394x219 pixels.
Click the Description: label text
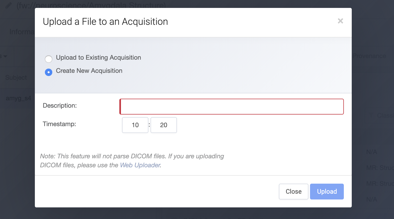click(x=60, y=106)
